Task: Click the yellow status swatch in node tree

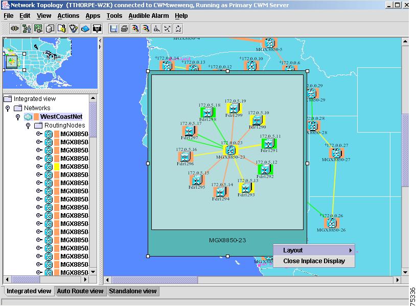Action: pos(57,166)
